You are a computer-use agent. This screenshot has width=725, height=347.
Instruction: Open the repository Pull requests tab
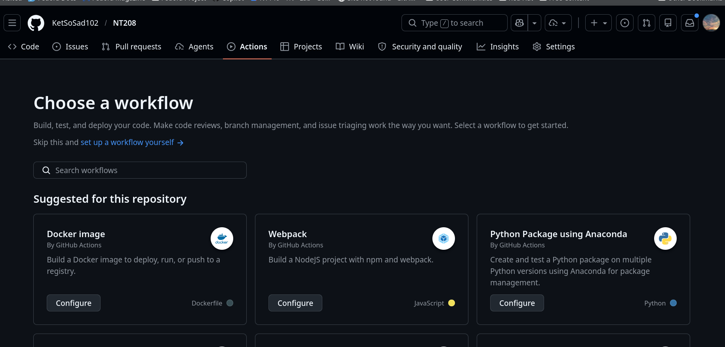pyautogui.click(x=131, y=47)
